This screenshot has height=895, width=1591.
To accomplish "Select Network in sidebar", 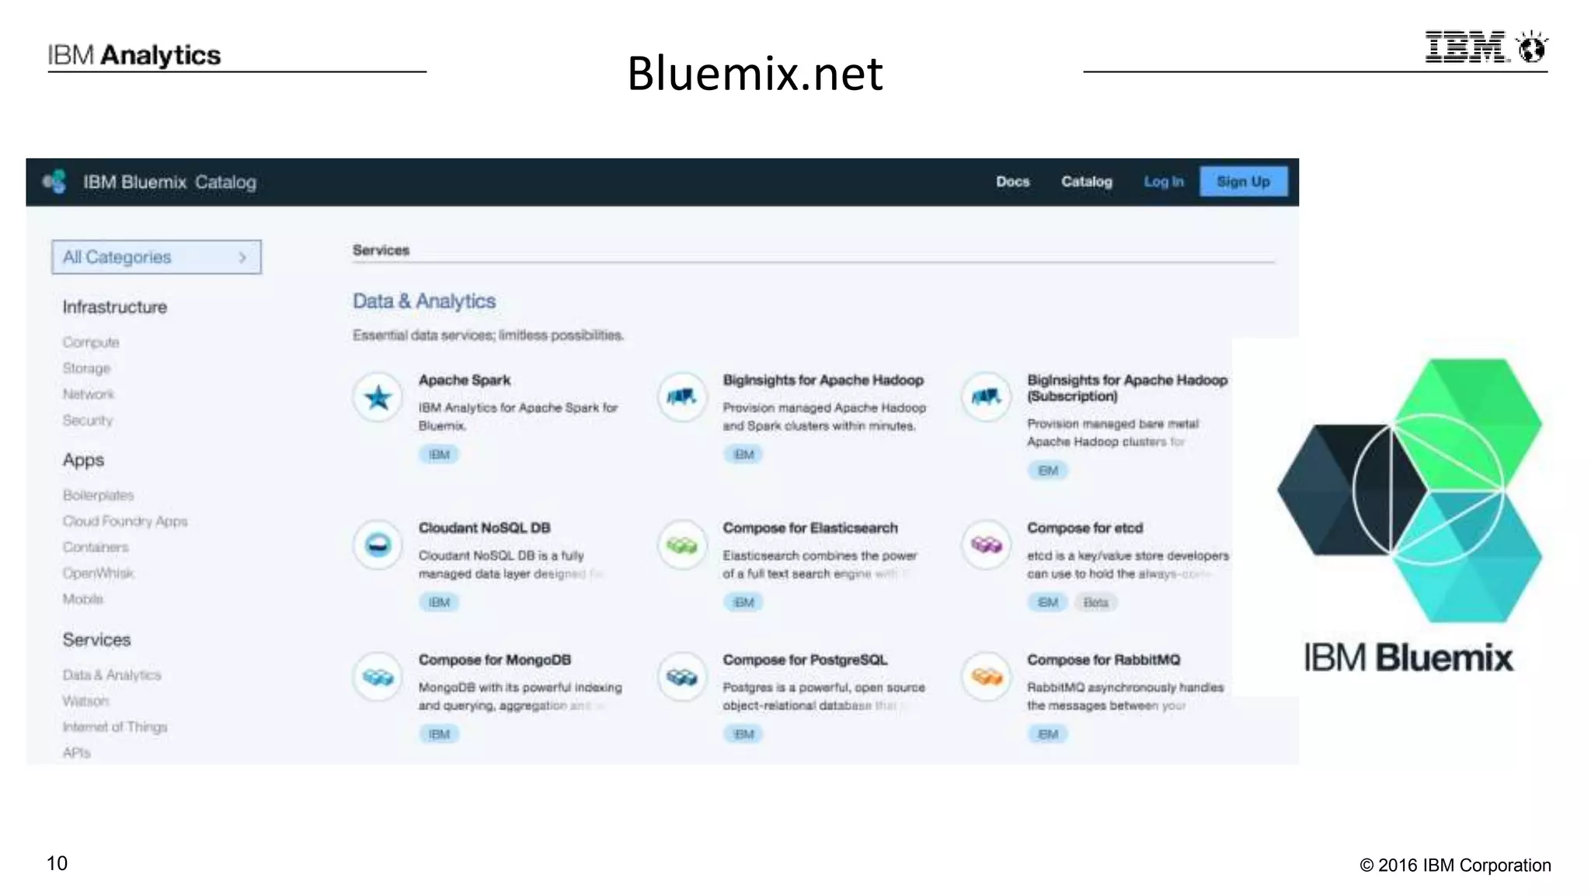I will coord(88,394).
